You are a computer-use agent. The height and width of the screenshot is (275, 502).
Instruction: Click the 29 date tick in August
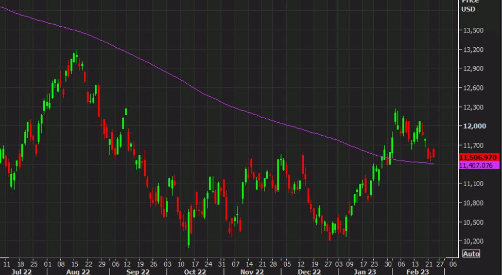(102, 264)
